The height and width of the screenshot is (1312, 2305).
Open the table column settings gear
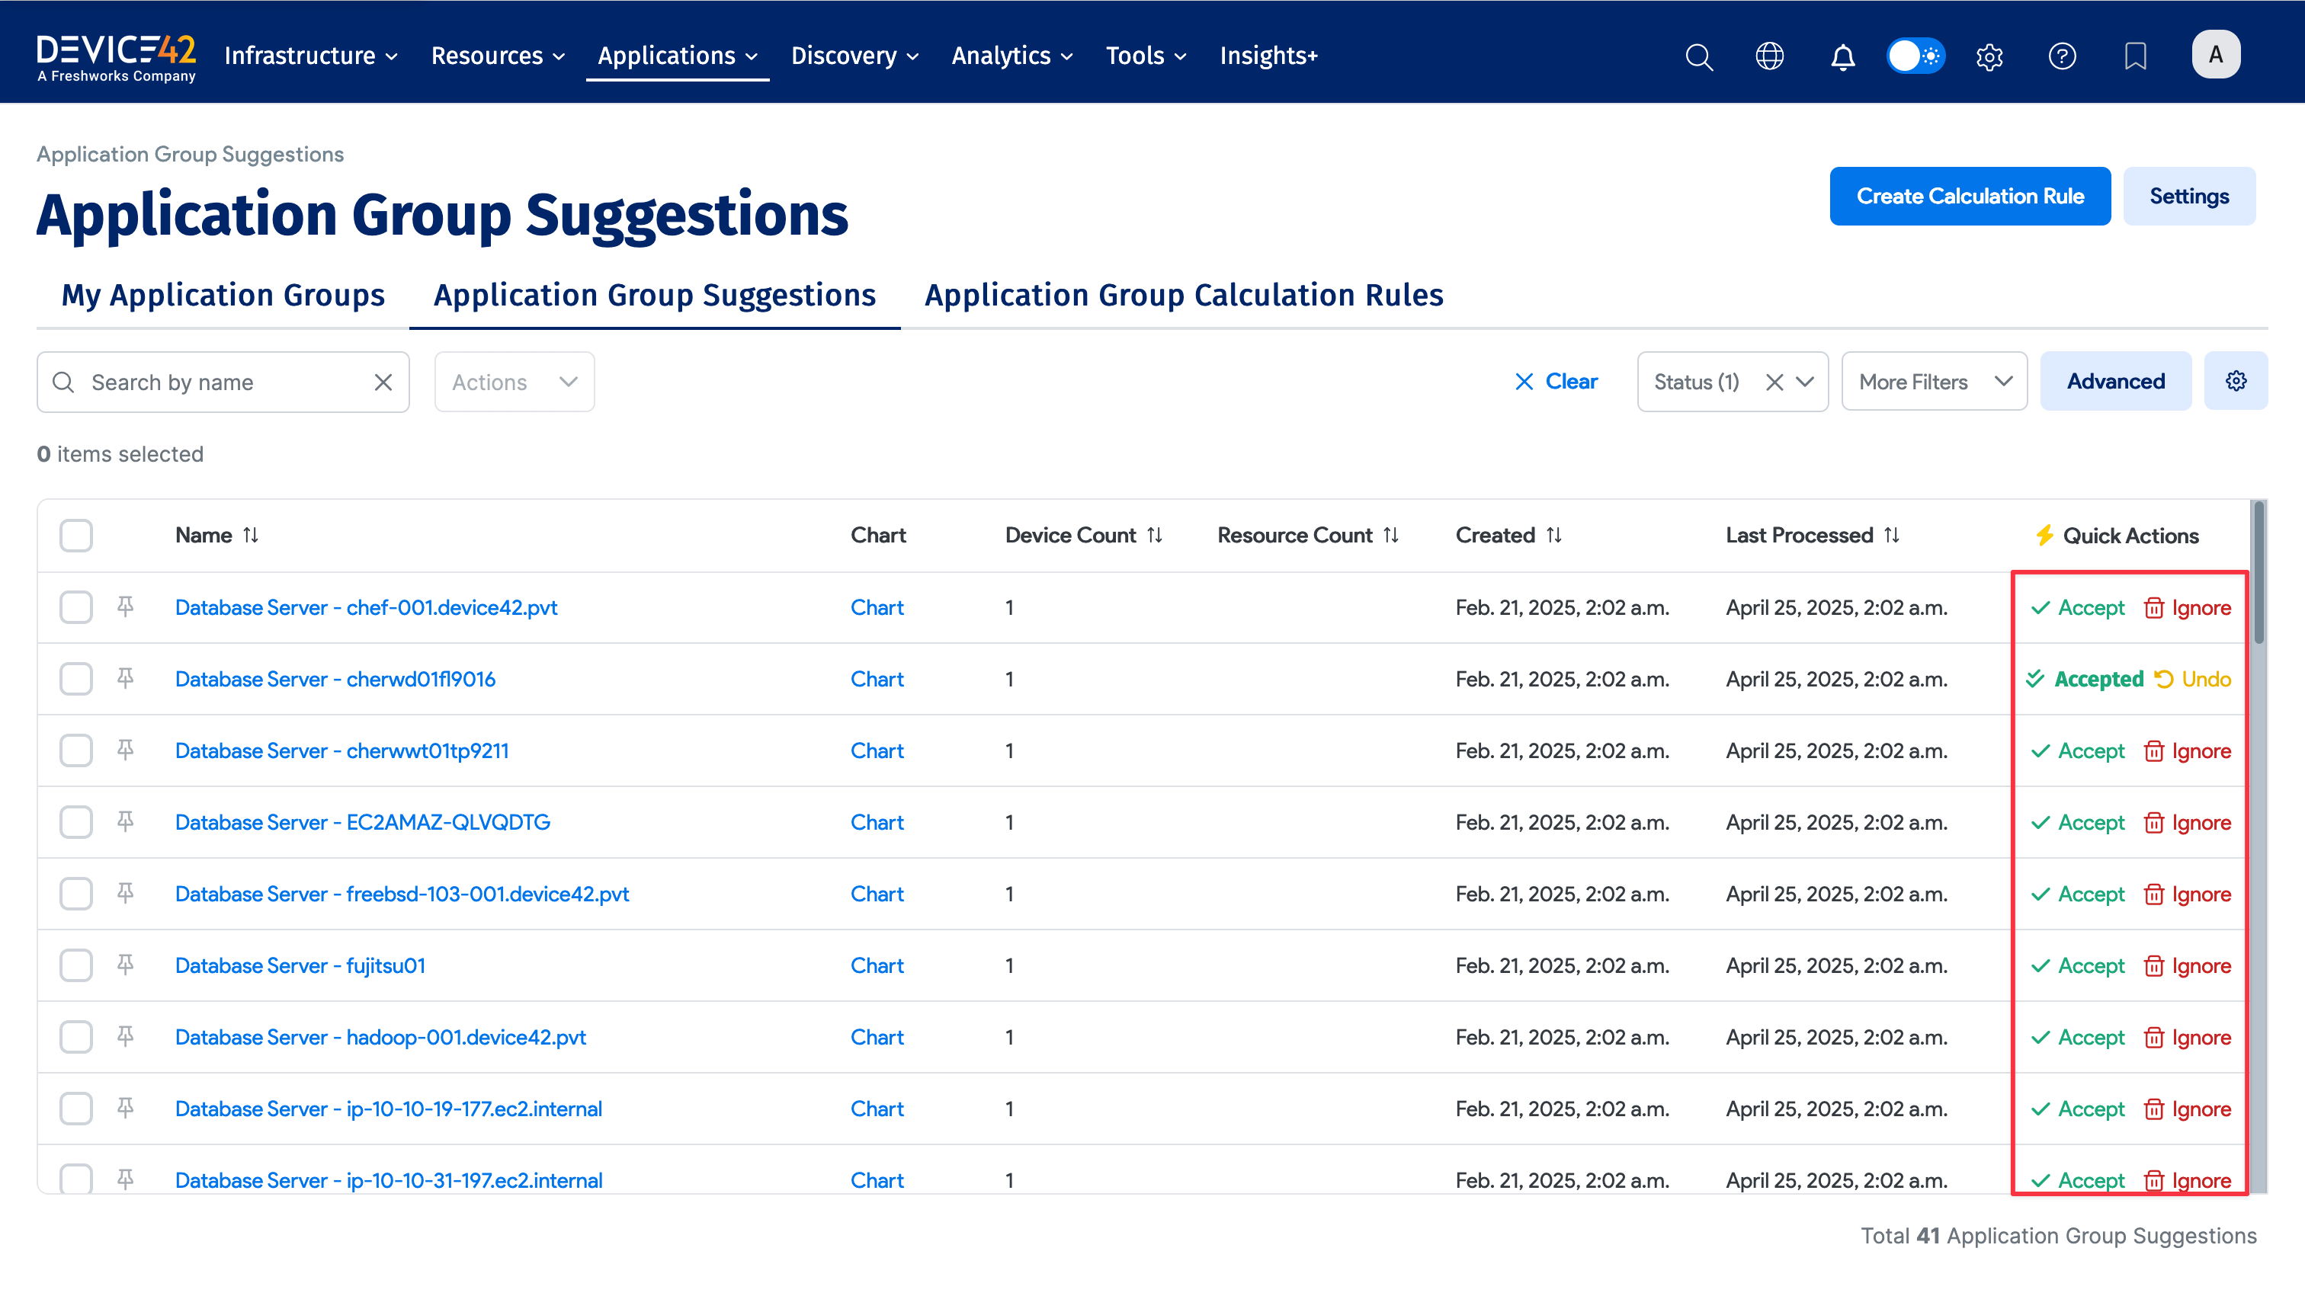click(2236, 380)
